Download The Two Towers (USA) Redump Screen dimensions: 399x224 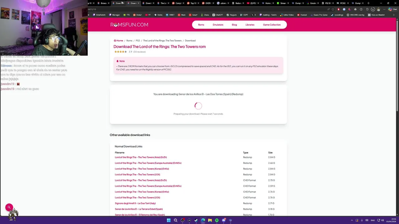137,175
